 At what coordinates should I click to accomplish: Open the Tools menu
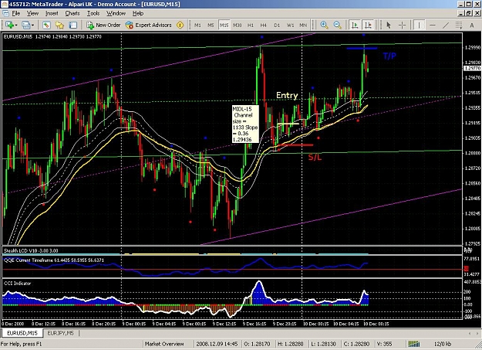point(93,13)
